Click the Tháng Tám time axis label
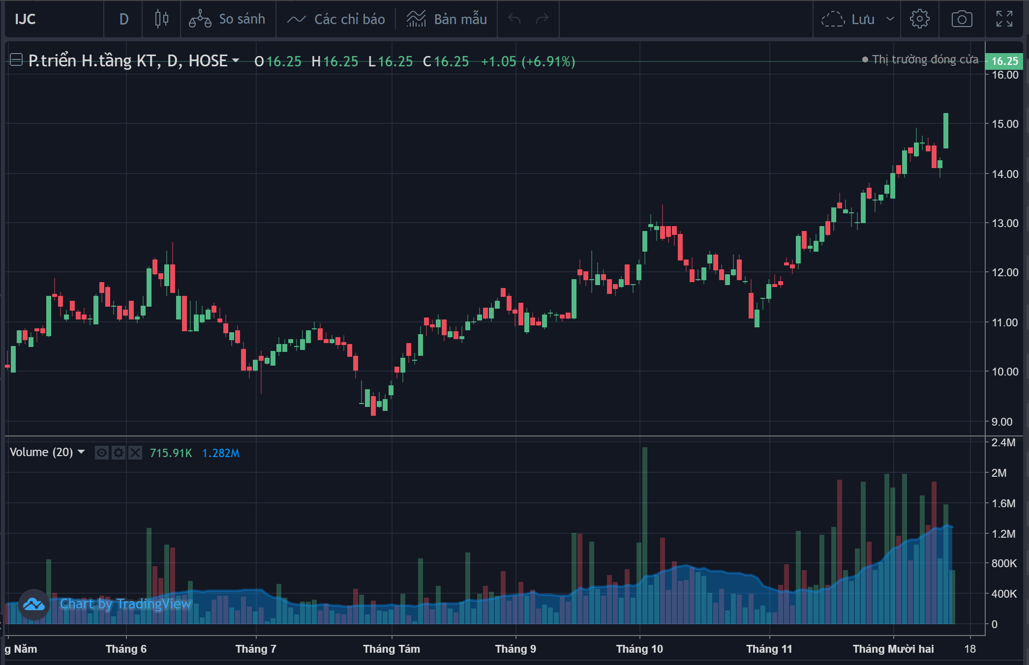Screen dimensions: 1029x665 pyautogui.click(x=392, y=649)
